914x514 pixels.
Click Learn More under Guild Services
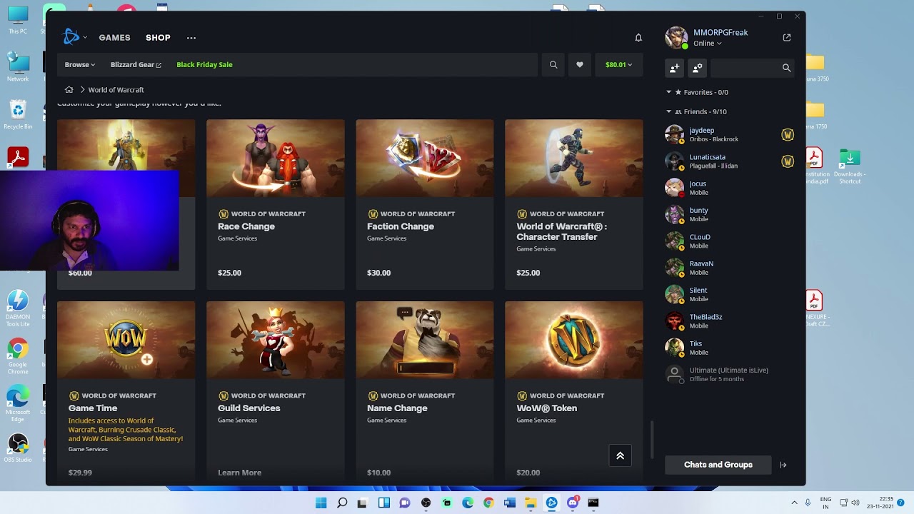point(239,473)
